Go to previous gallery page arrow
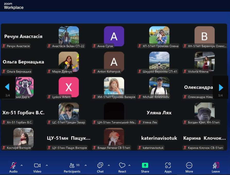The width and height of the screenshot is (230, 175). pyautogui.click(x=7, y=87)
